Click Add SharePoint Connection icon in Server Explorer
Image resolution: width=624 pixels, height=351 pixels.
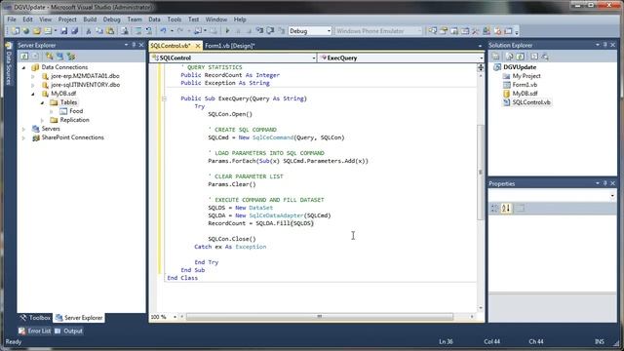pos(71,57)
